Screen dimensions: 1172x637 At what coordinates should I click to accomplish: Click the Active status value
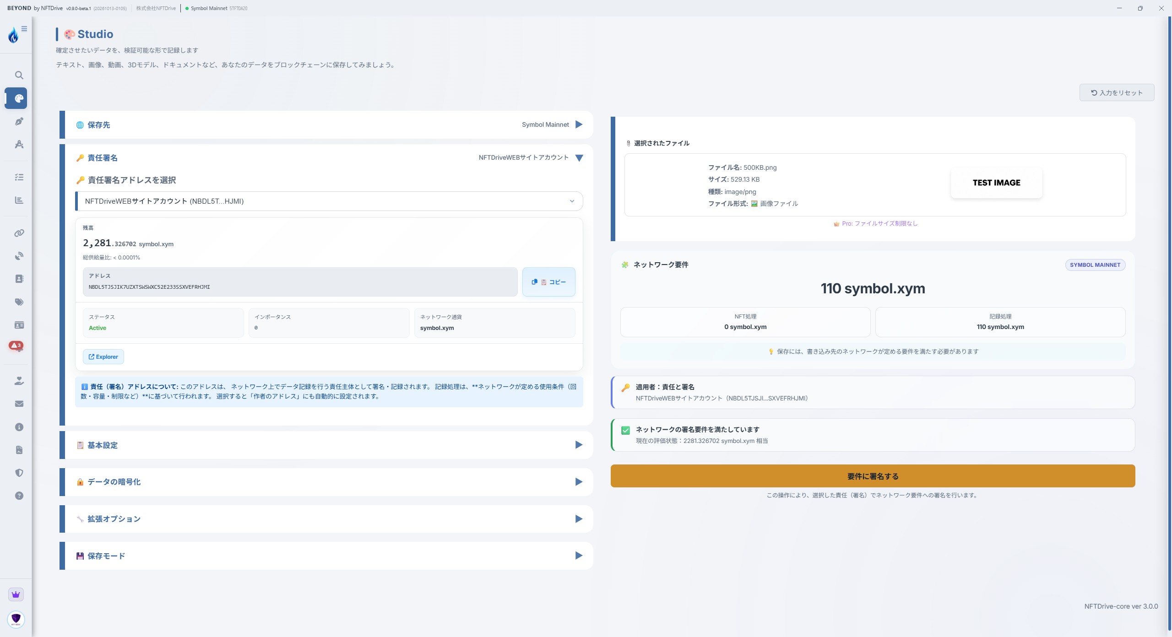click(x=98, y=328)
